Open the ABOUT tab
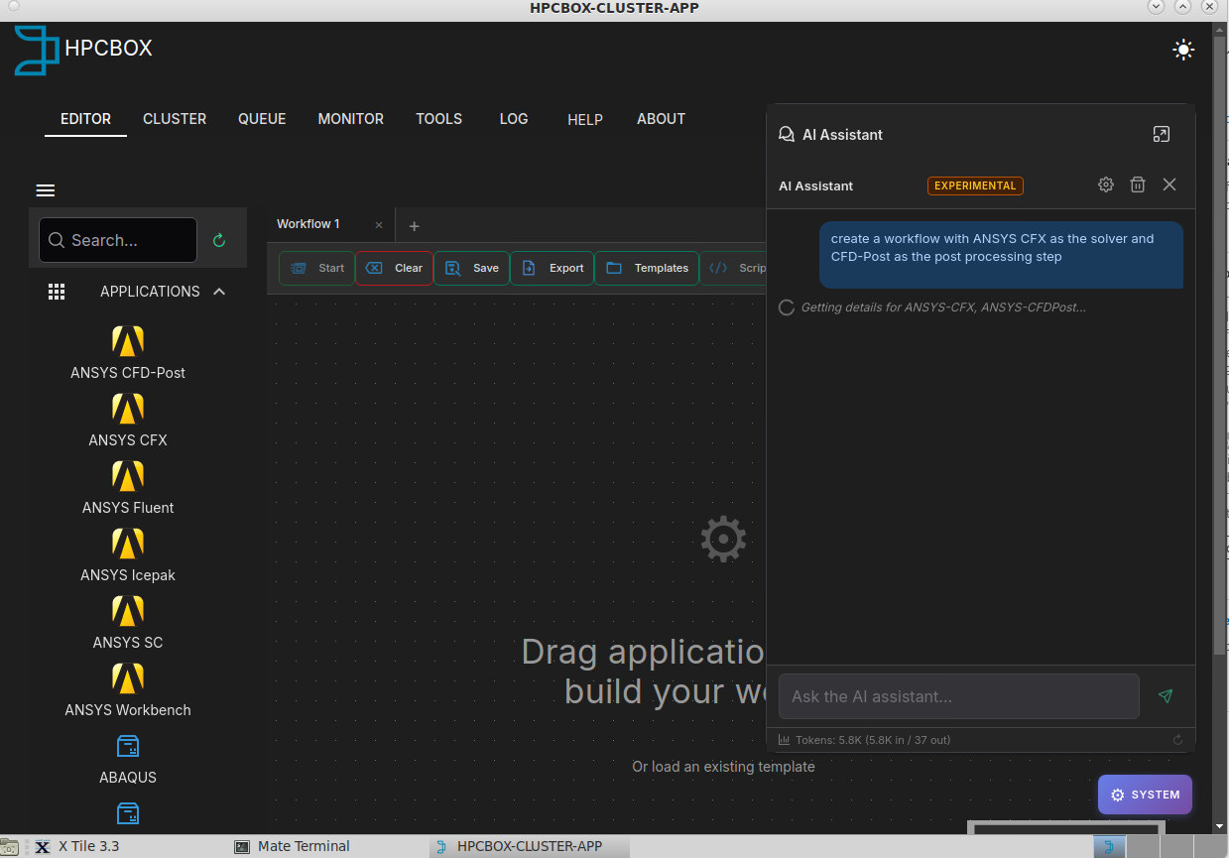 click(661, 119)
